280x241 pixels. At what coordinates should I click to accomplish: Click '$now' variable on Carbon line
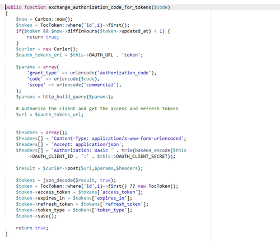click(x=21, y=19)
